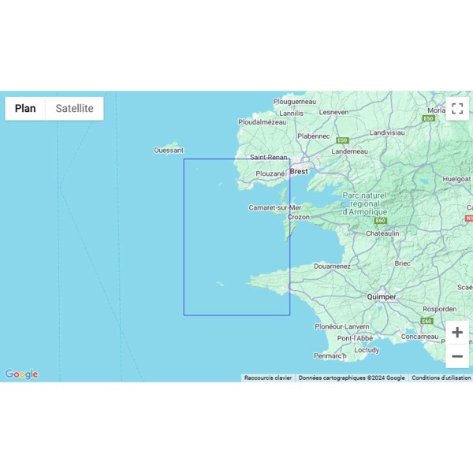Click the Lesneven label
This screenshot has width=473, height=473.
333,112
